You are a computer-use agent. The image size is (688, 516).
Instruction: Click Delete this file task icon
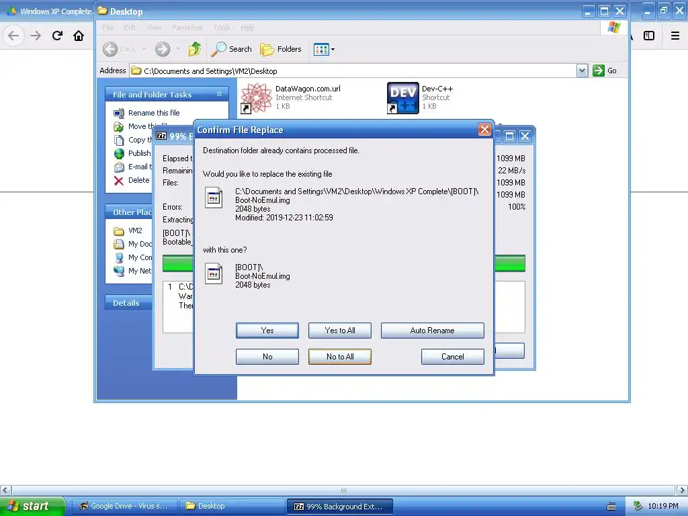coord(118,180)
